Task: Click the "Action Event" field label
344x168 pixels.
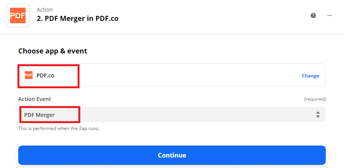Action: 35,99
